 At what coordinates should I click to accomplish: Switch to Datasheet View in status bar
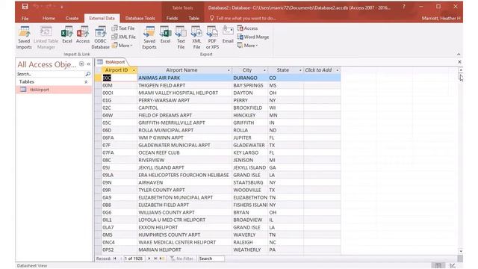[438, 265]
